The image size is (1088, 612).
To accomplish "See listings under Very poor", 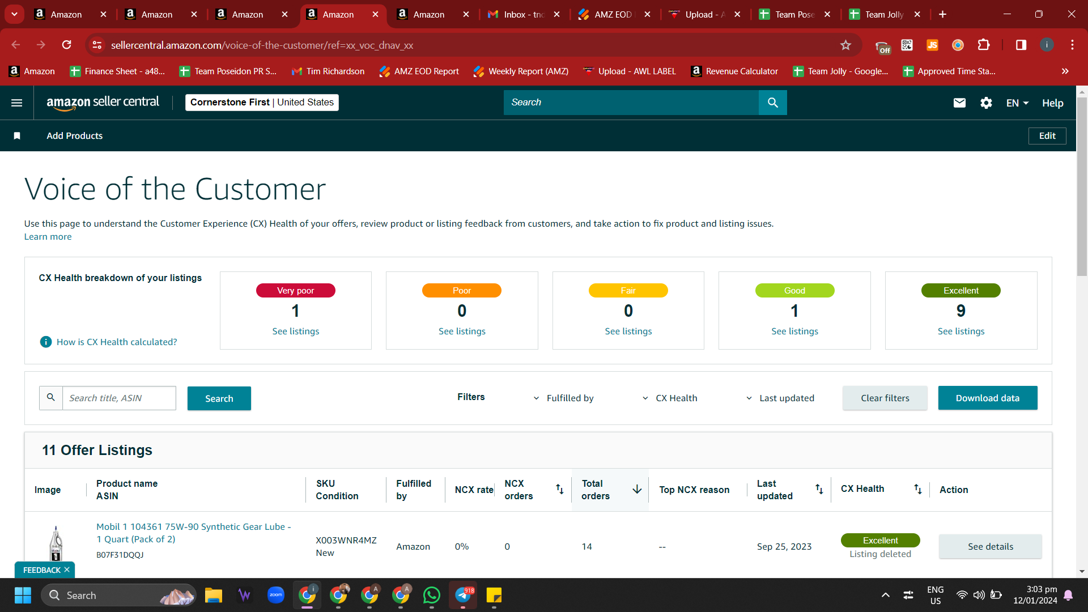I will (x=296, y=331).
